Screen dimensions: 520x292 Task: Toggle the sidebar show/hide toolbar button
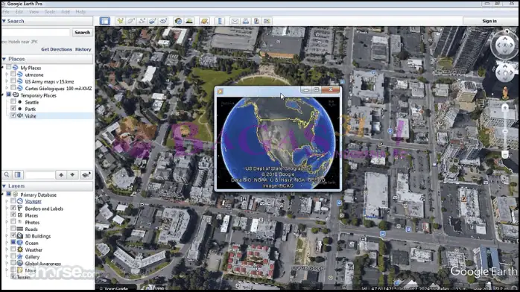[104, 21]
